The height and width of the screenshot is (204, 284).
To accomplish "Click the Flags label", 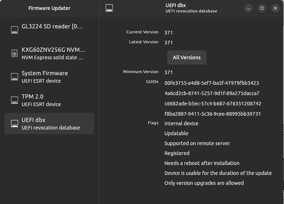I will [153, 123].
